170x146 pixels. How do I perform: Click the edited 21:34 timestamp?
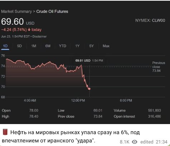tap(154, 142)
